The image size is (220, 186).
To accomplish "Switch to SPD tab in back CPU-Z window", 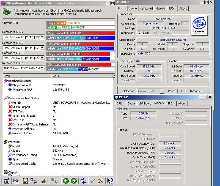I will pyautogui.click(x=171, y=9).
